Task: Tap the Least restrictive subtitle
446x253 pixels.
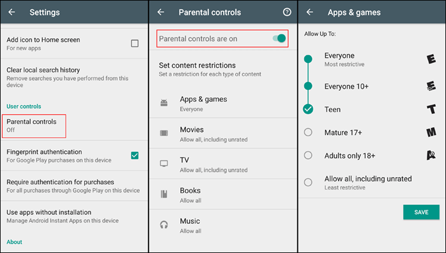Action: (x=345, y=188)
